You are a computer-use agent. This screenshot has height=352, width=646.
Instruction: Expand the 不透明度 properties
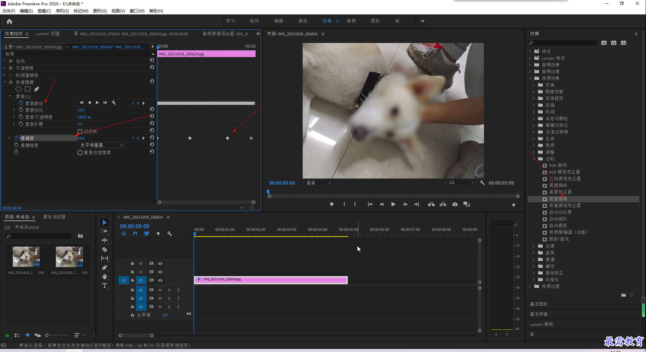pos(5,68)
